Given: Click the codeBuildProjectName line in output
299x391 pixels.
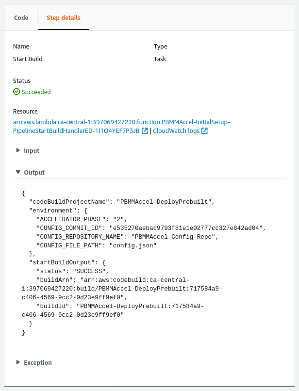Looking at the screenshot, I should (x=121, y=202).
